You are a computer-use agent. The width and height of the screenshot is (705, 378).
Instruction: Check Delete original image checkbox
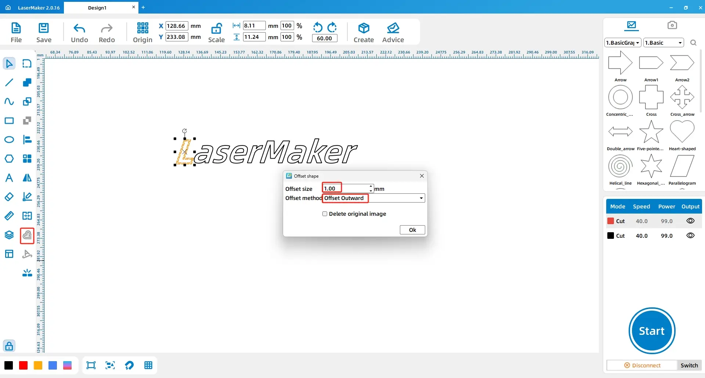click(325, 214)
